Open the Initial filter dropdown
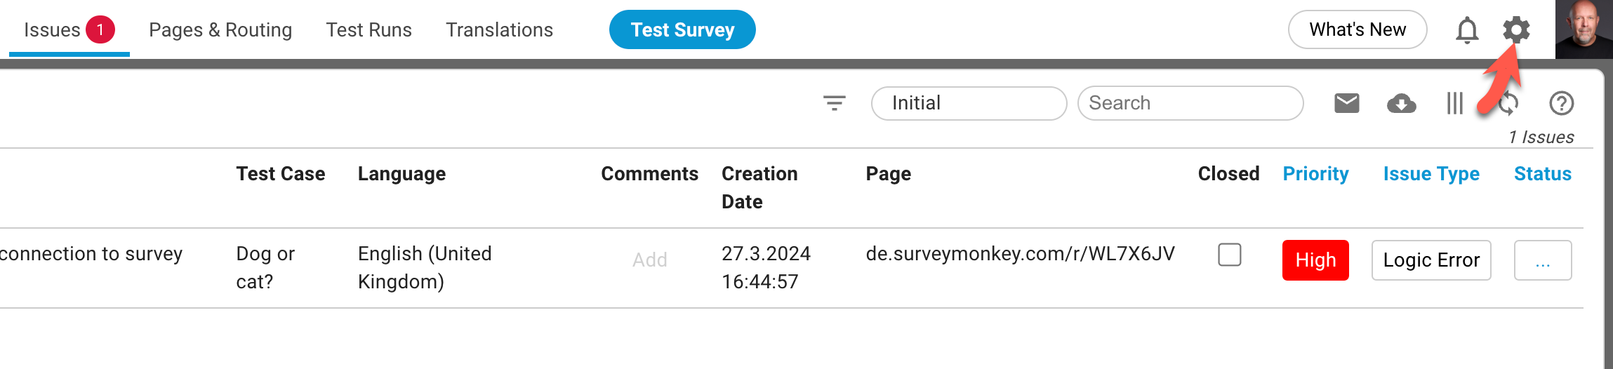Screen dimensions: 1613x369 969,103
